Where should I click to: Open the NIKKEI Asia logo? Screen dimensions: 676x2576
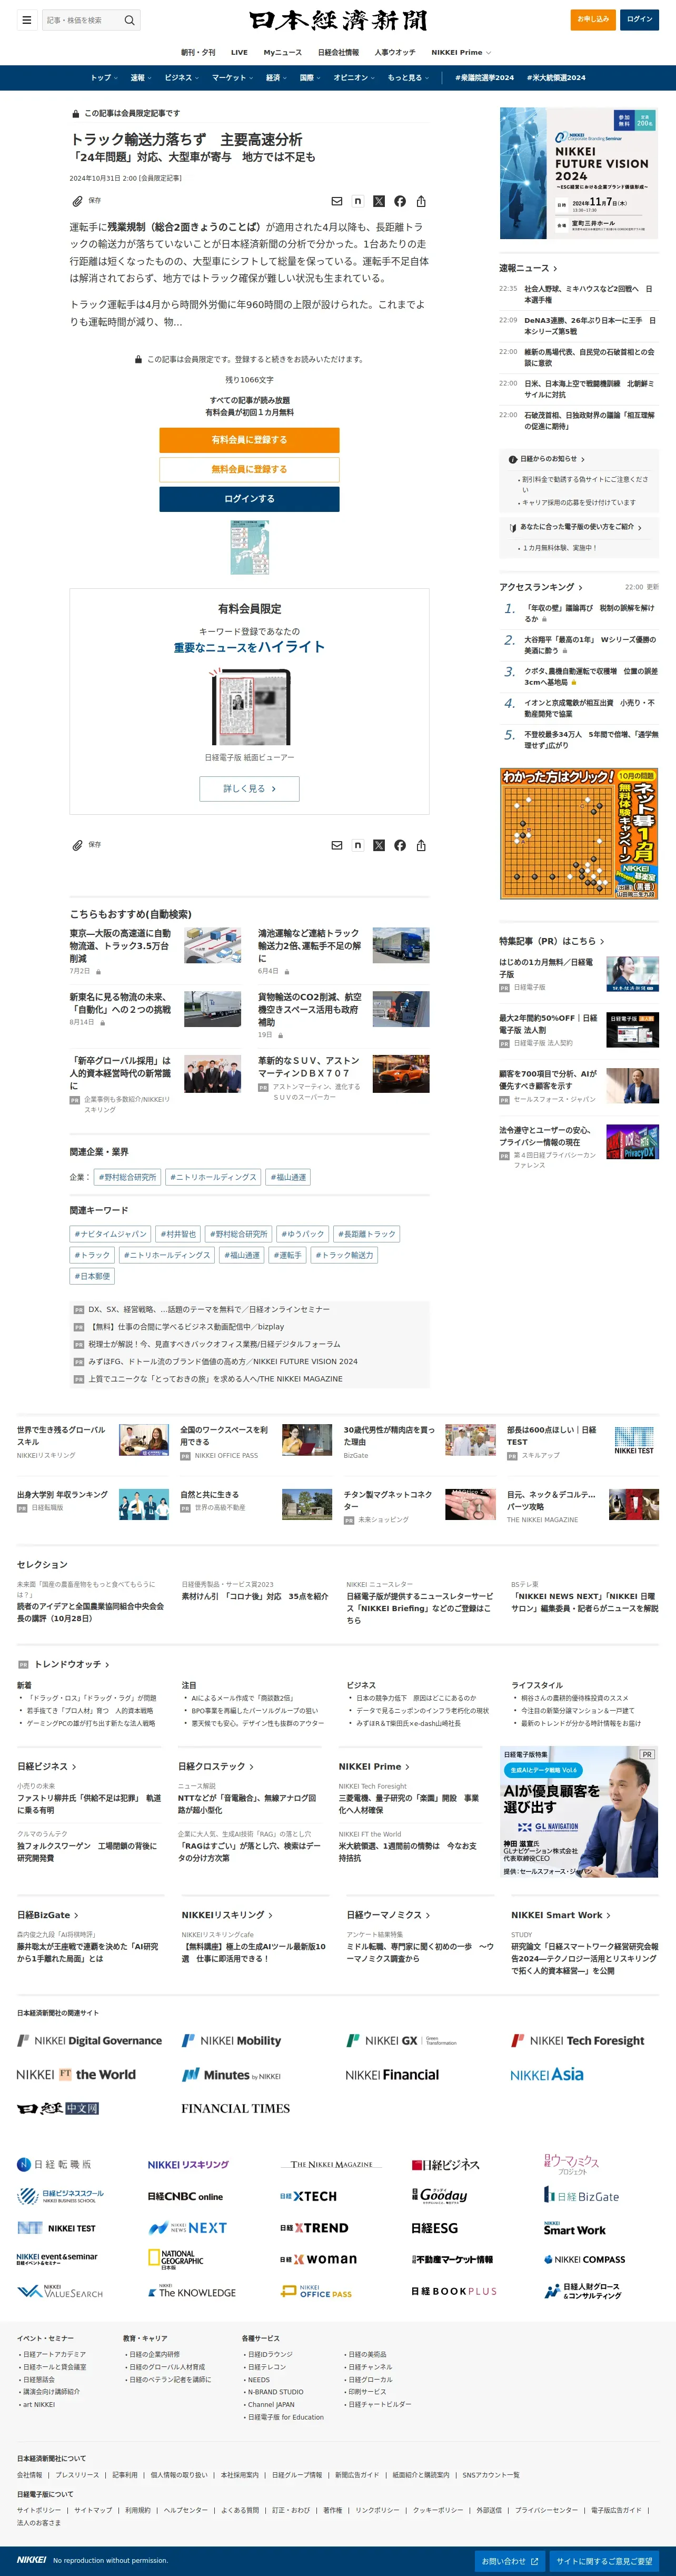coord(547,2074)
